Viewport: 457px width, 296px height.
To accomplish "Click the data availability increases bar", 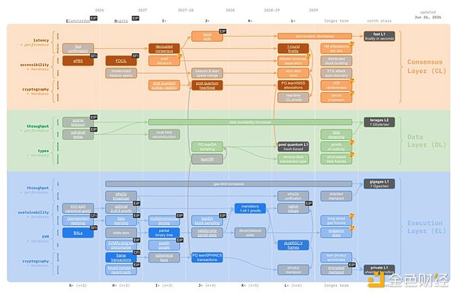I will point(250,123).
